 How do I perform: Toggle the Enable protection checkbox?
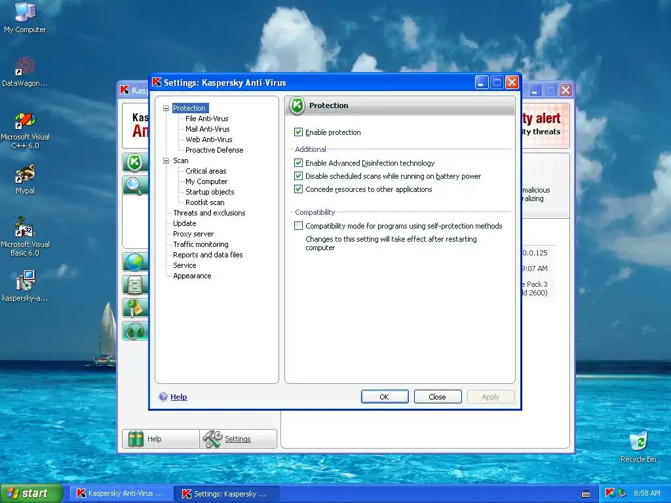[x=298, y=132]
